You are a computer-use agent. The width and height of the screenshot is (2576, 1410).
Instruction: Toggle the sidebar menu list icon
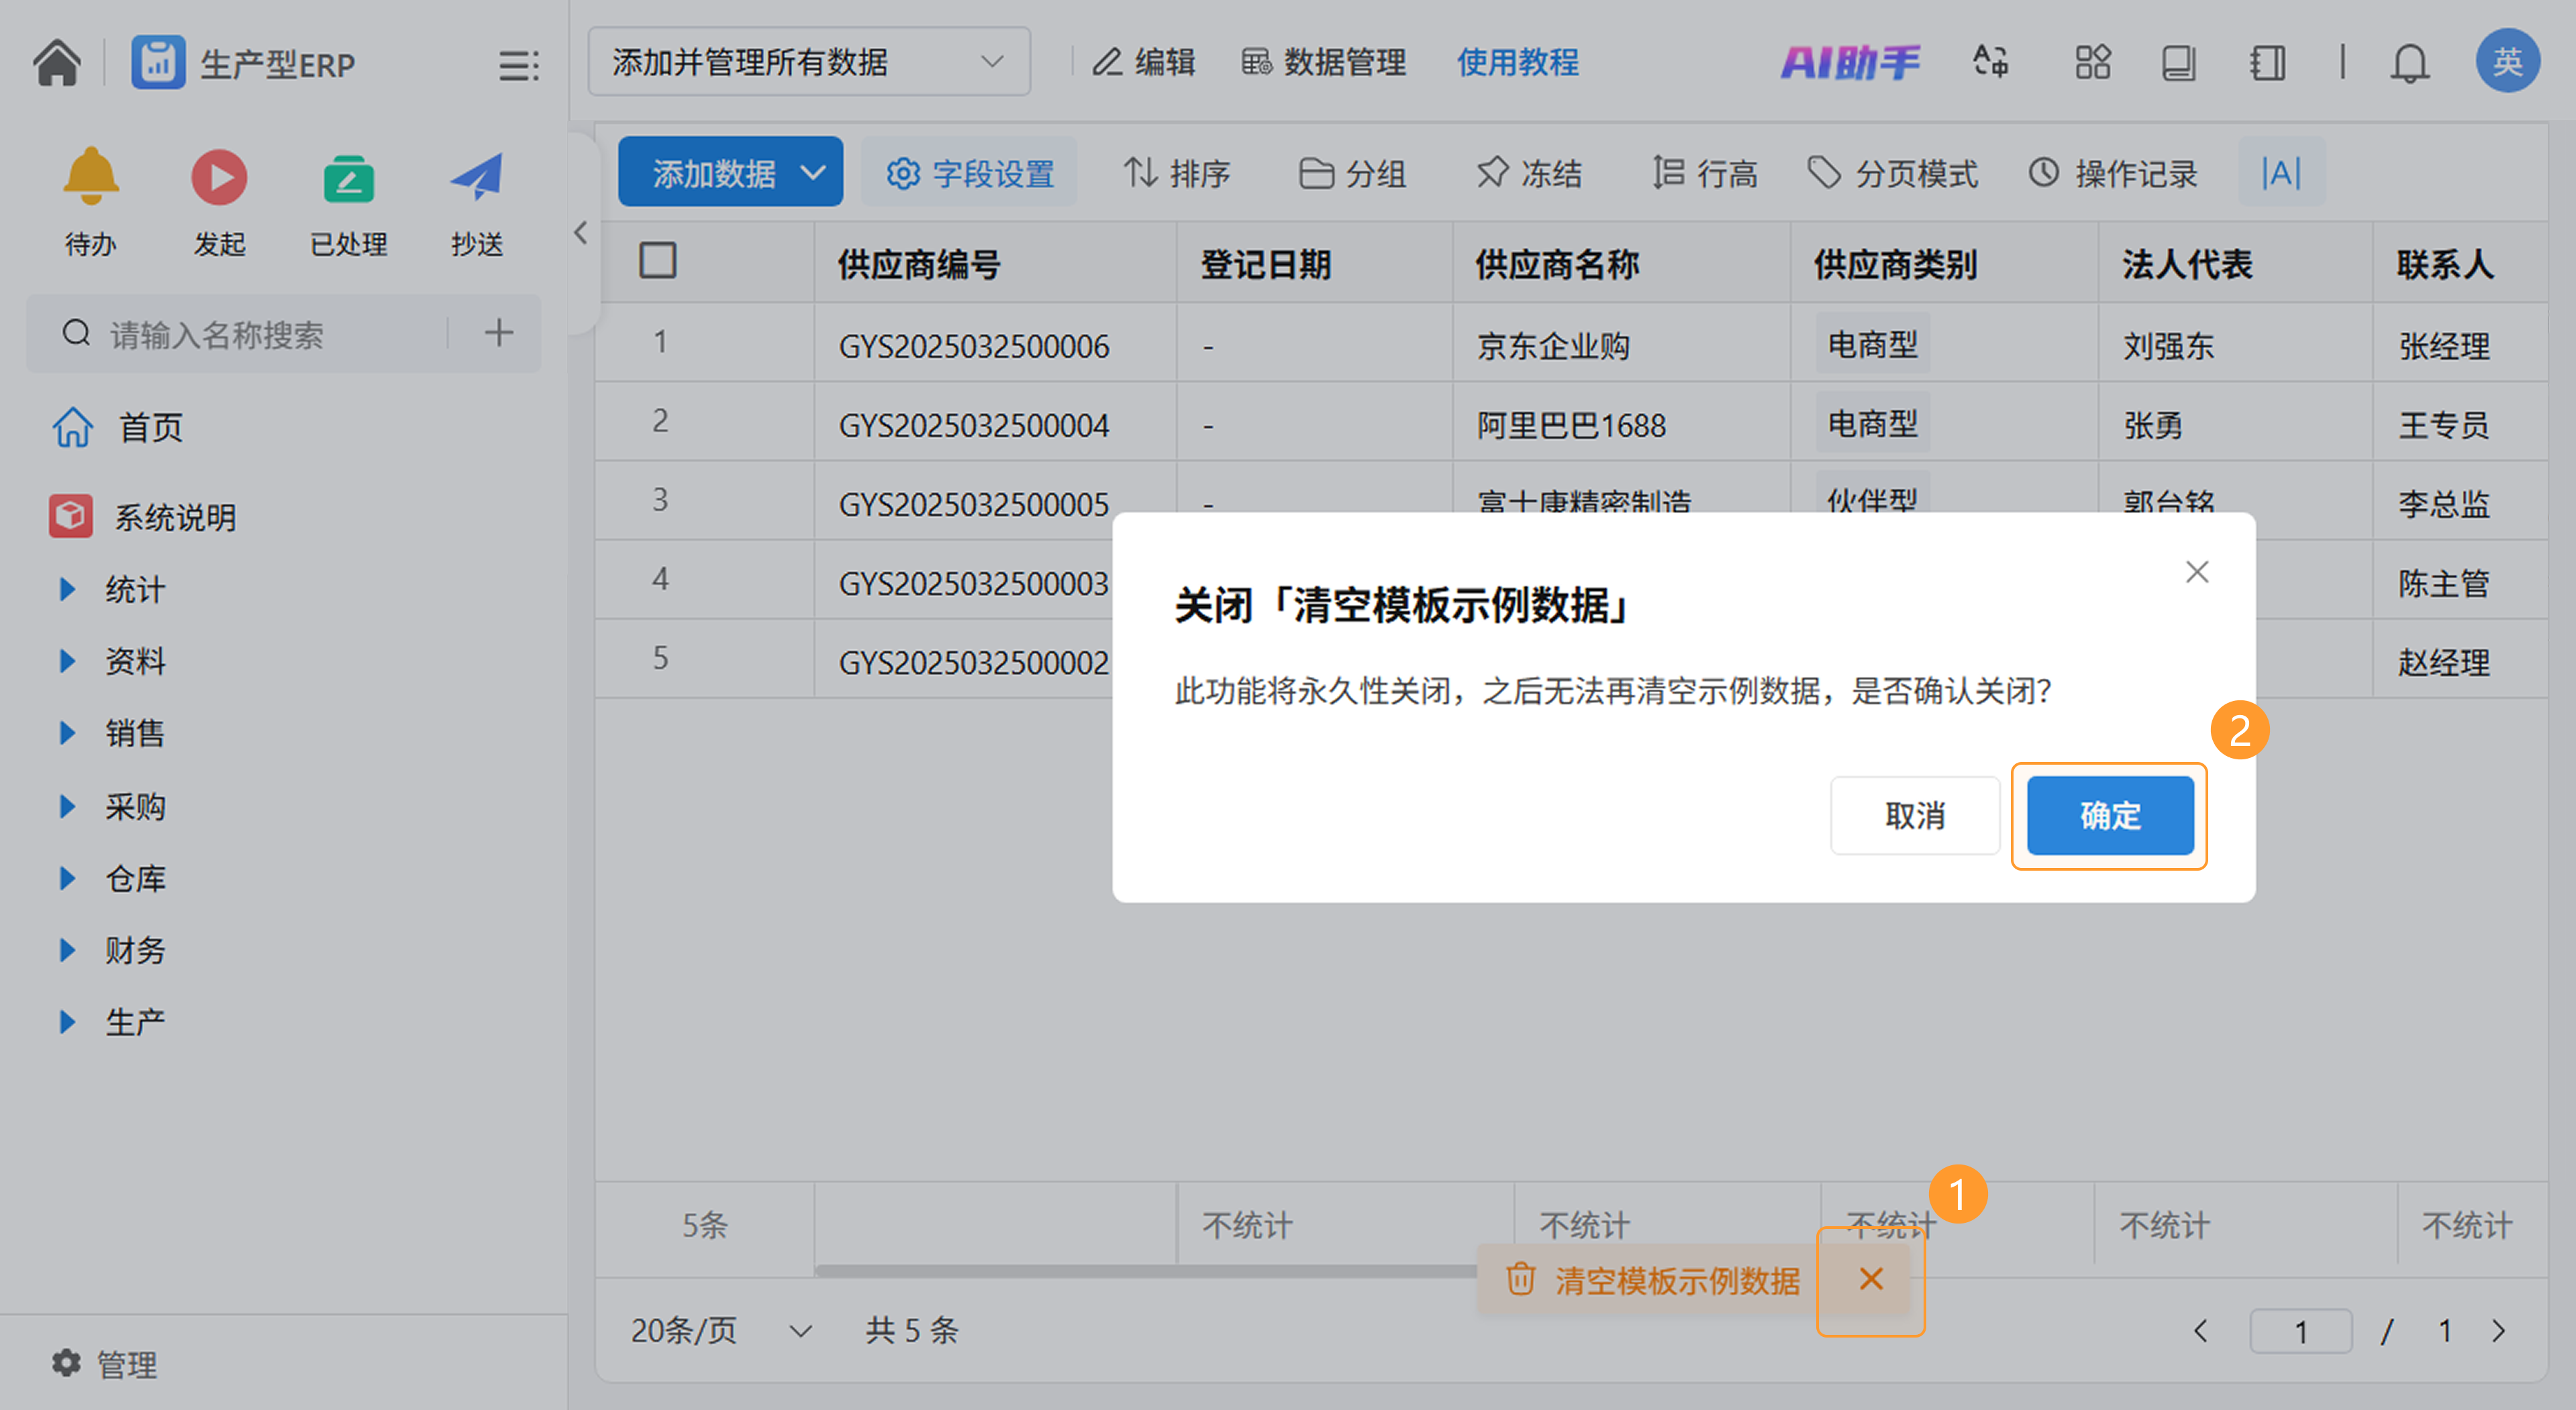[518, 66]
